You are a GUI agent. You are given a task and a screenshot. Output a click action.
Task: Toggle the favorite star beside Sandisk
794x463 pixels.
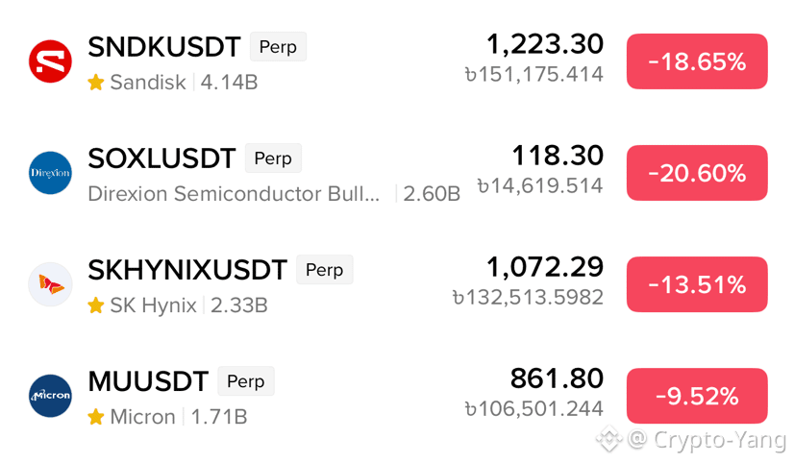click(x=96, y=82)
